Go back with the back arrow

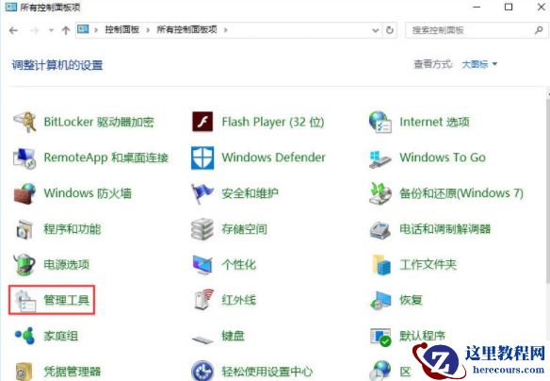point(13,30)
